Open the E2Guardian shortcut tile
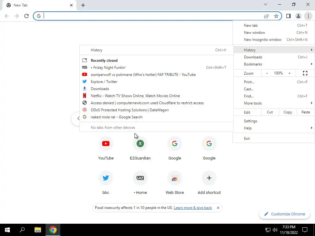The height and width of the screenshot is (236, 315). [x=140, y=148]
